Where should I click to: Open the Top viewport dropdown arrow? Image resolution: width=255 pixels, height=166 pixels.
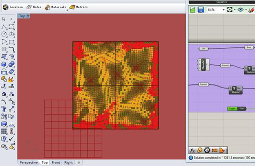coord(28,16)
